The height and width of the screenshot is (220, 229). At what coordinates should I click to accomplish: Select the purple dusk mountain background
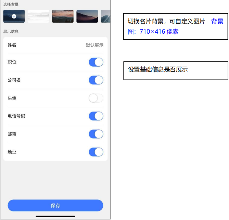click(x=87, y=16)
